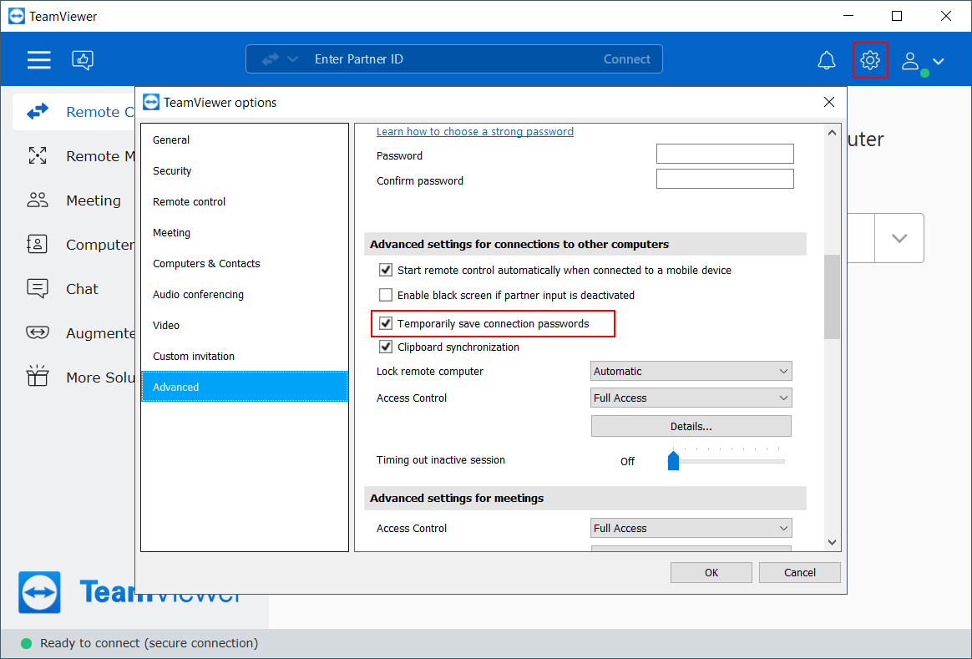
Task: Uncheck Clipboard synchronization
Action: tap(386, 347)
